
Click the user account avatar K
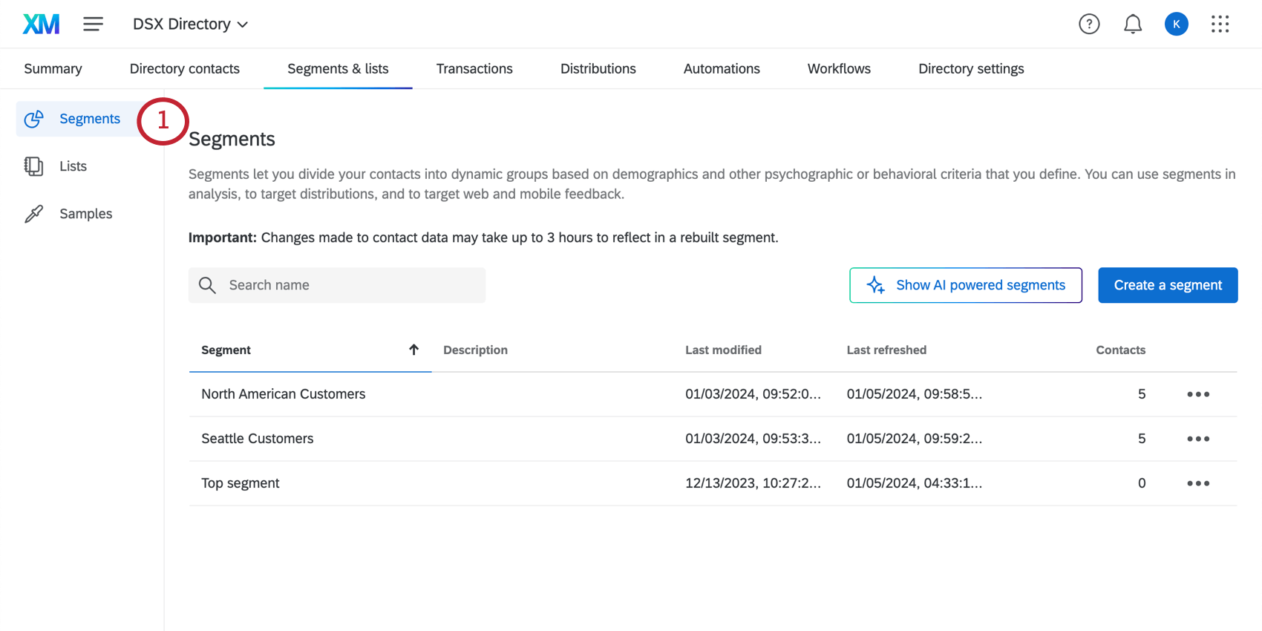pyautogui.click(x=1176, y=24)
